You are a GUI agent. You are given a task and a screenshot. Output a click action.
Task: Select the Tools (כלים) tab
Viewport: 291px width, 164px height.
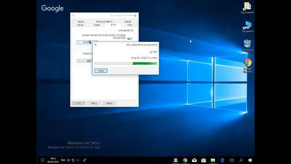click(113, 25)
